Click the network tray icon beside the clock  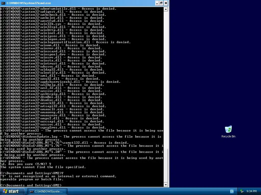242,191
